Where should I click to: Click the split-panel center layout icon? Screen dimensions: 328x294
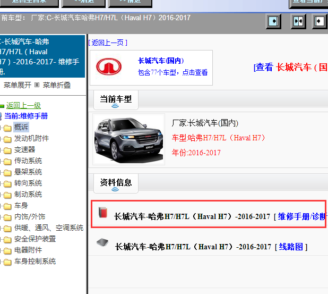298,21
